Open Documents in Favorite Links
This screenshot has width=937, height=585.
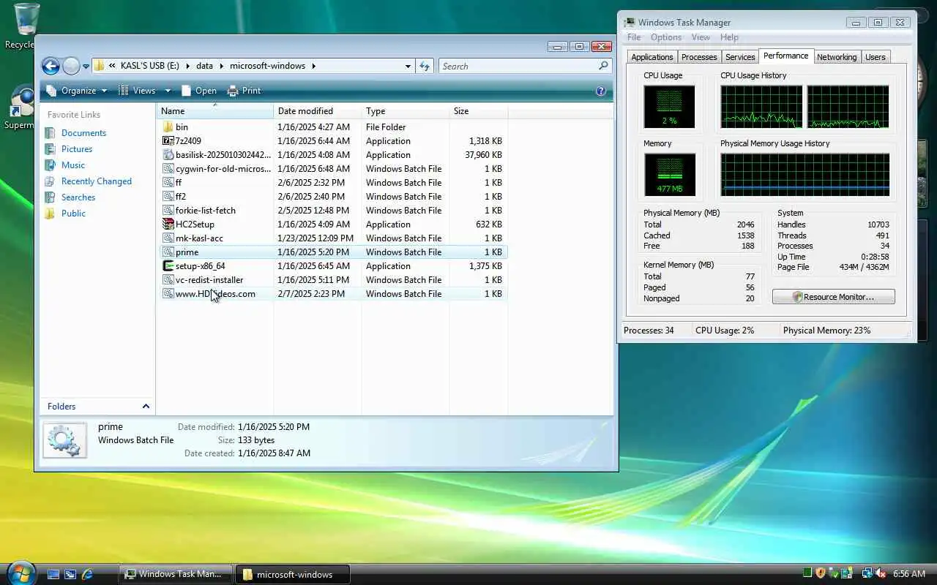[83, 133]
